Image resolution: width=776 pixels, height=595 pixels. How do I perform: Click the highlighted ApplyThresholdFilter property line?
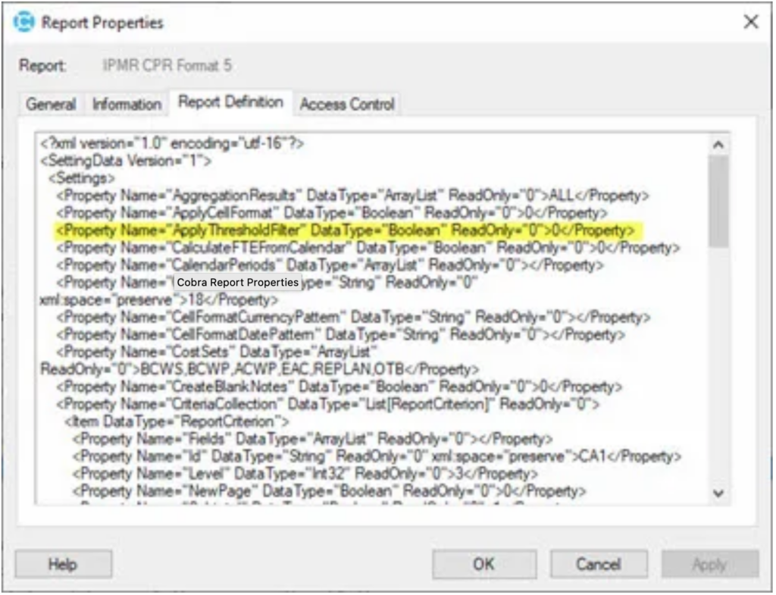349,230
